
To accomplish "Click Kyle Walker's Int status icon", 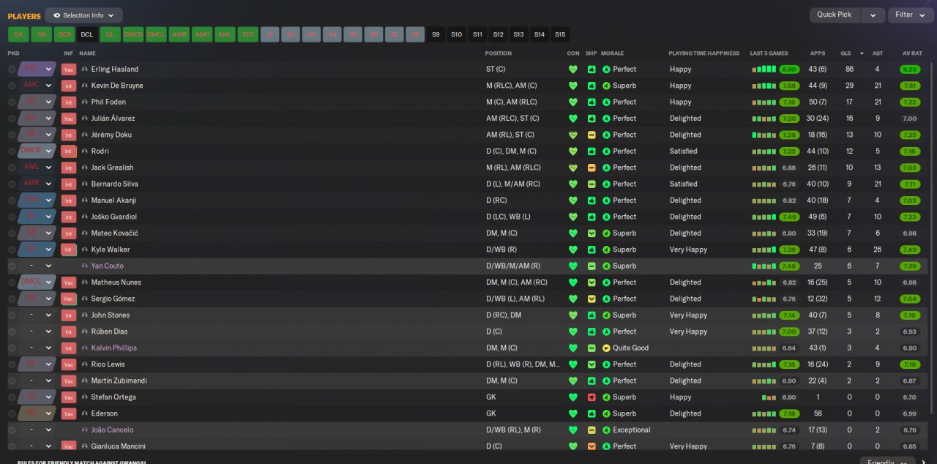I will click(69, 250).
